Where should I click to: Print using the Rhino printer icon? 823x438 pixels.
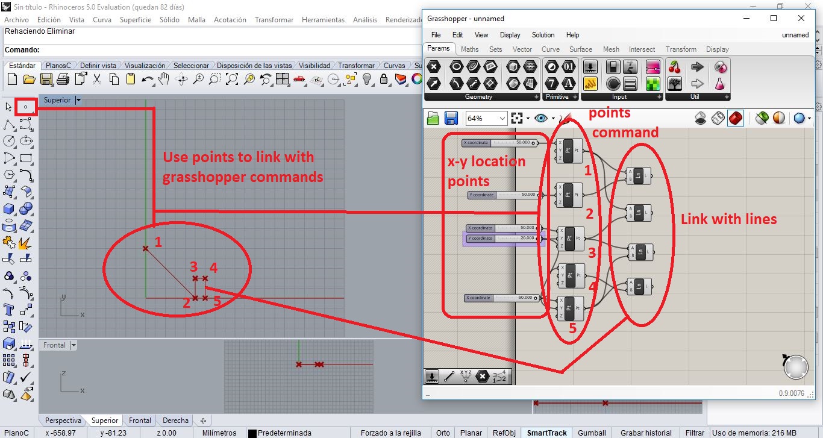click(x=63, y=79)
